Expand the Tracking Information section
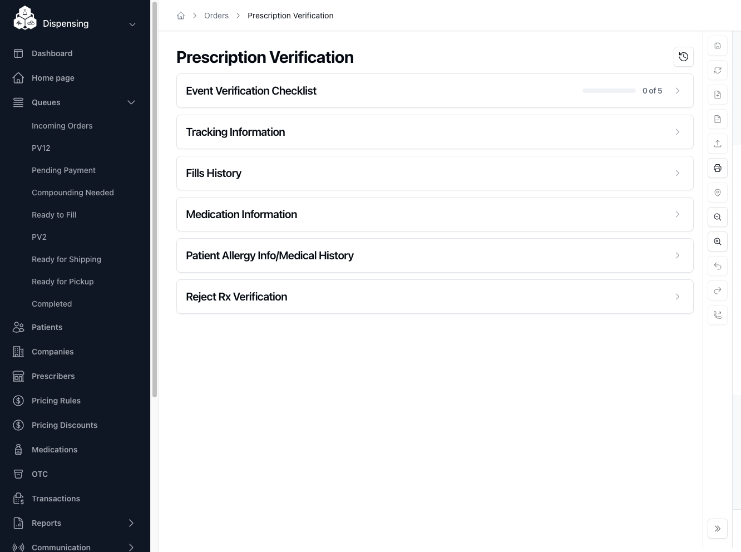This screenshot has height=552, width=741. coord(434,132)
